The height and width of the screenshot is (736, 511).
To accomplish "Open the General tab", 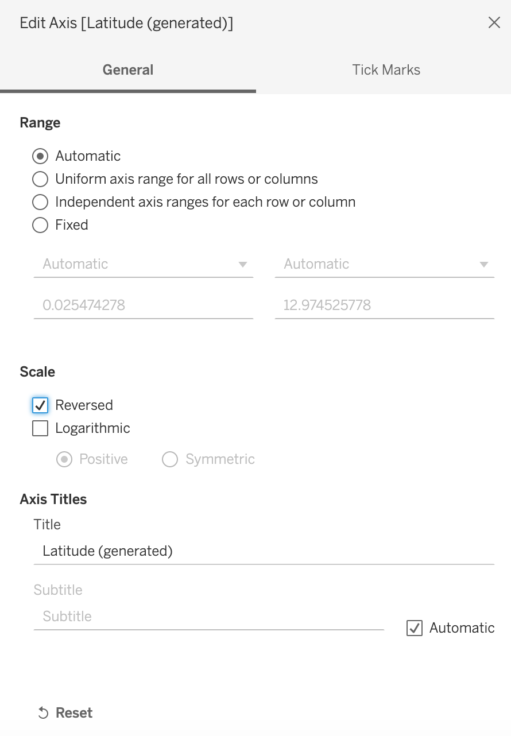I will coord(127,70).
